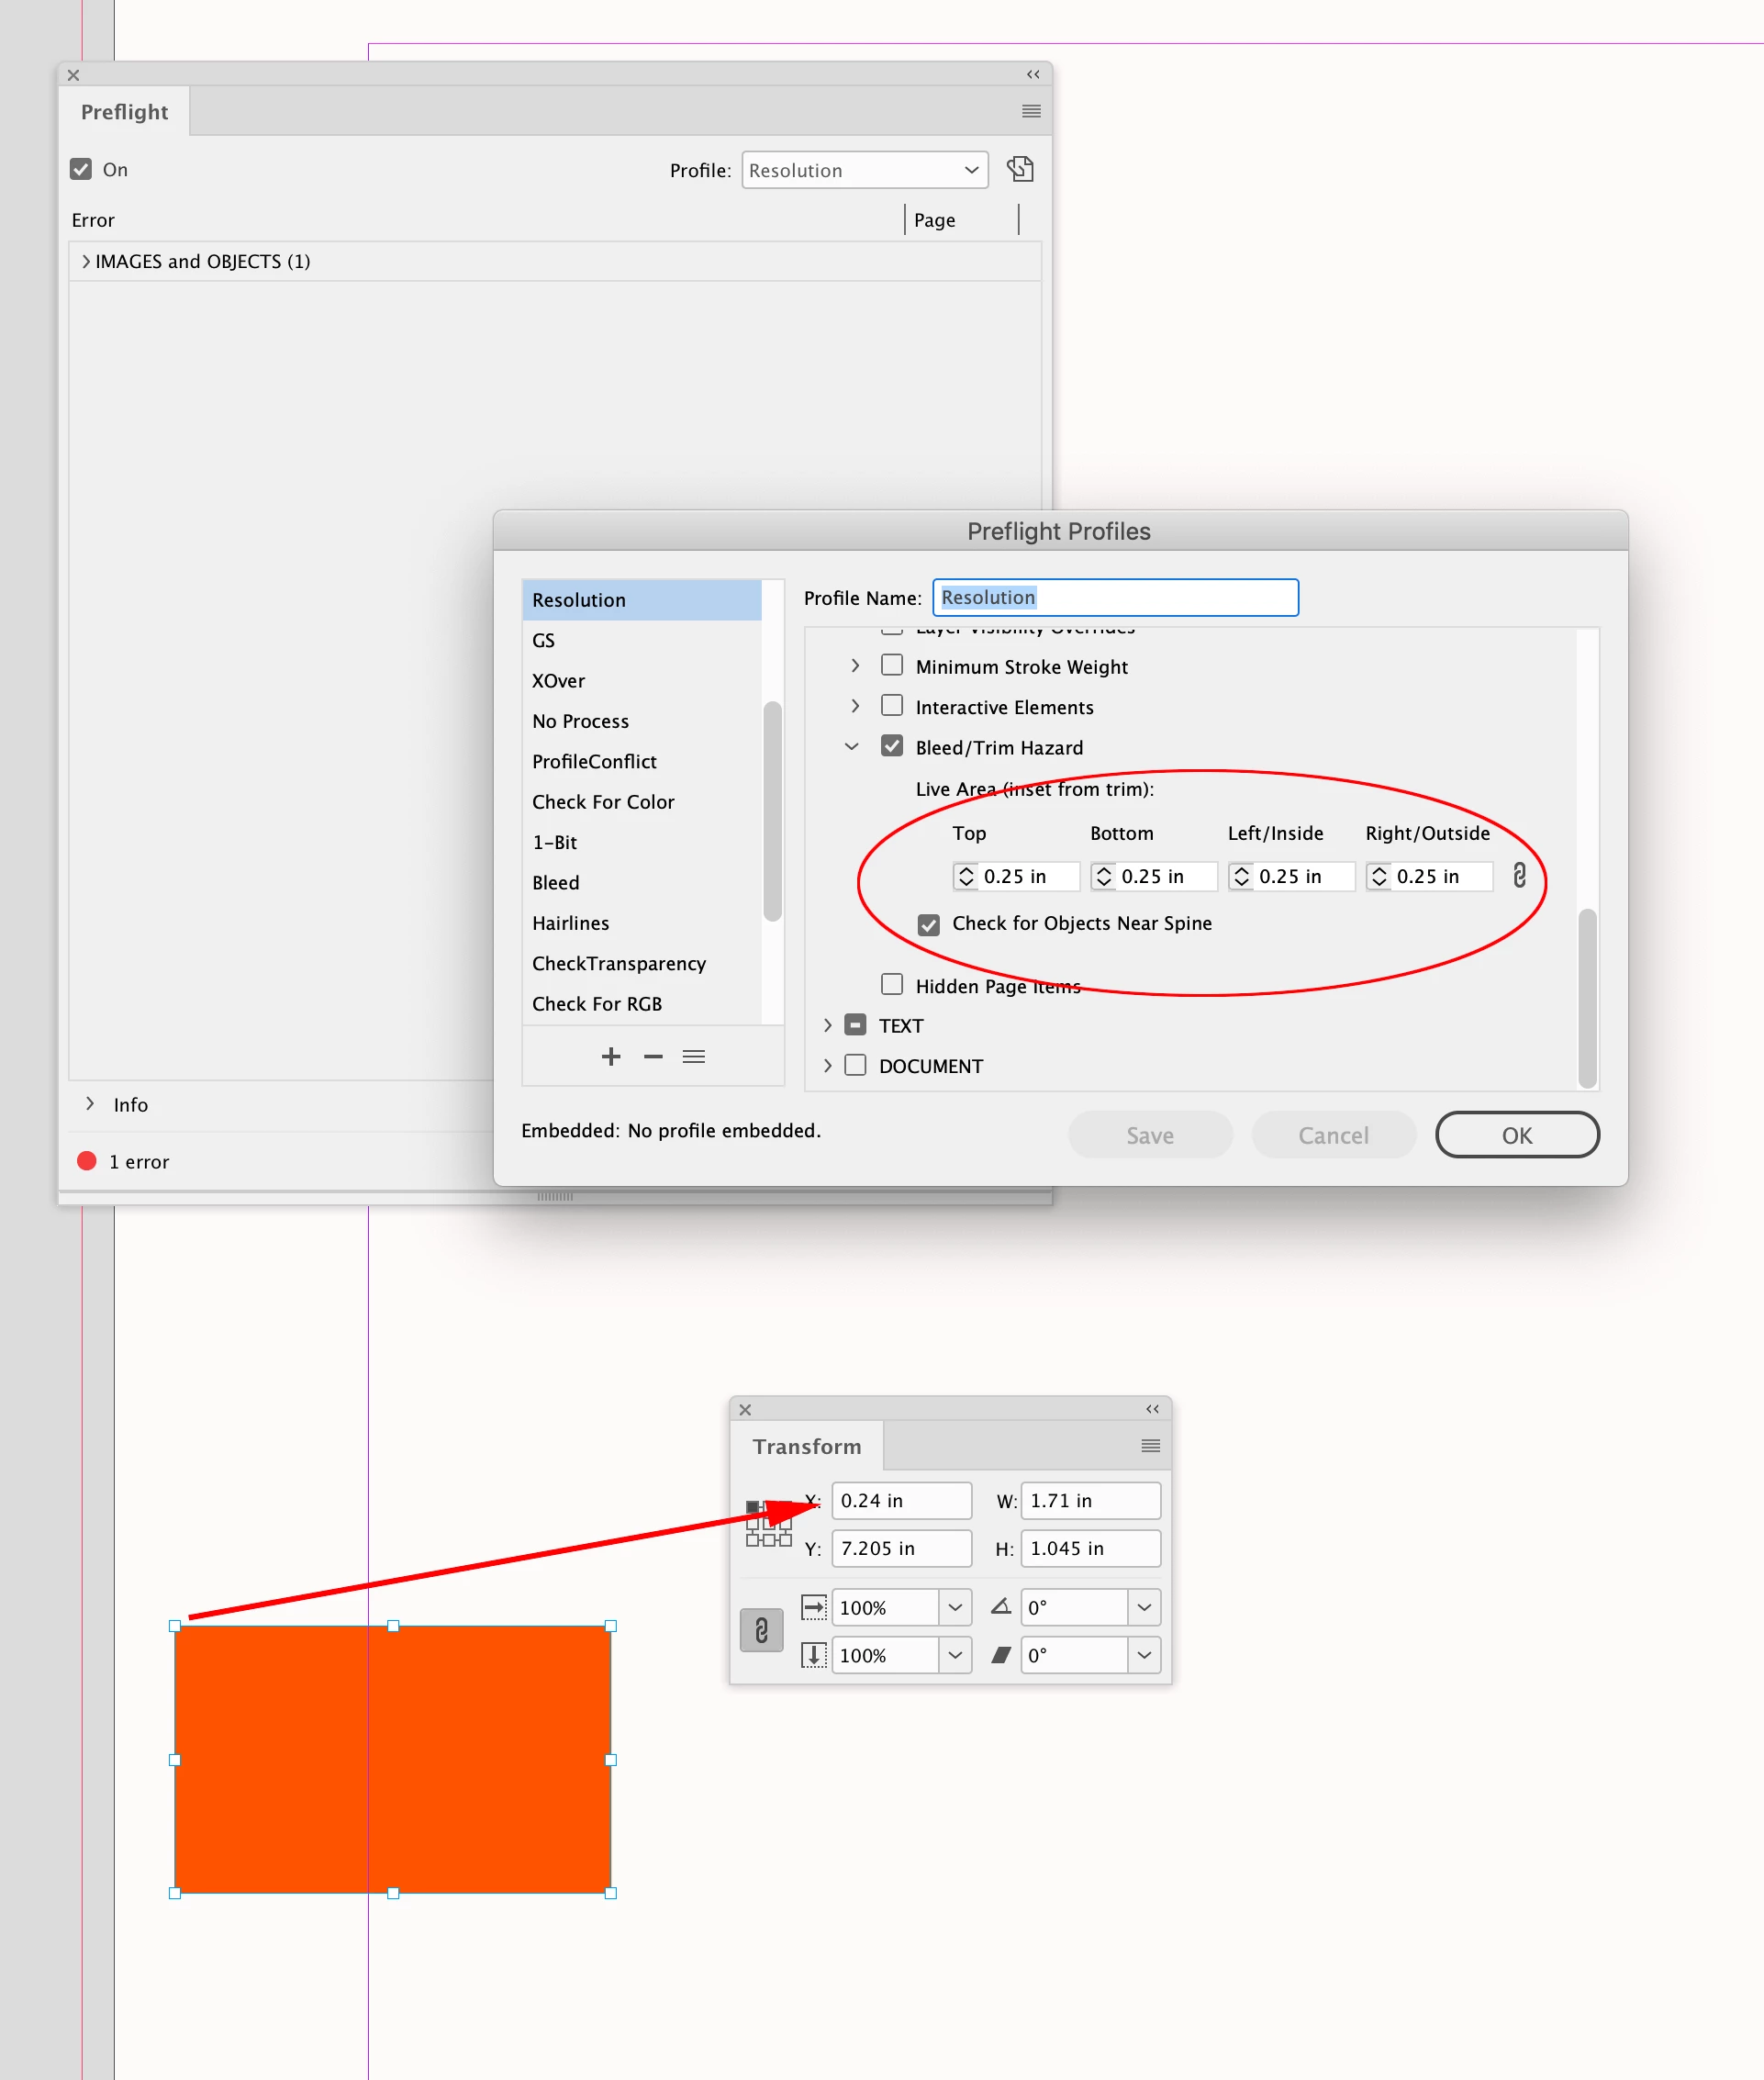Click the minus icon to delete profile
Viewport: 1764px width, 2080px height.
pyautogui.click(x=653, y=1057)
